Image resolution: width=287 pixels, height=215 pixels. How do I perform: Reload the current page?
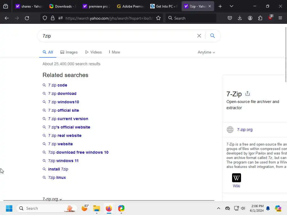point(27,18)
